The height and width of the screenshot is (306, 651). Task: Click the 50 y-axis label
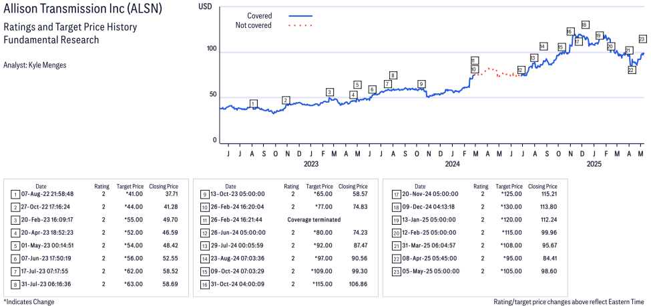click(213, 95)
